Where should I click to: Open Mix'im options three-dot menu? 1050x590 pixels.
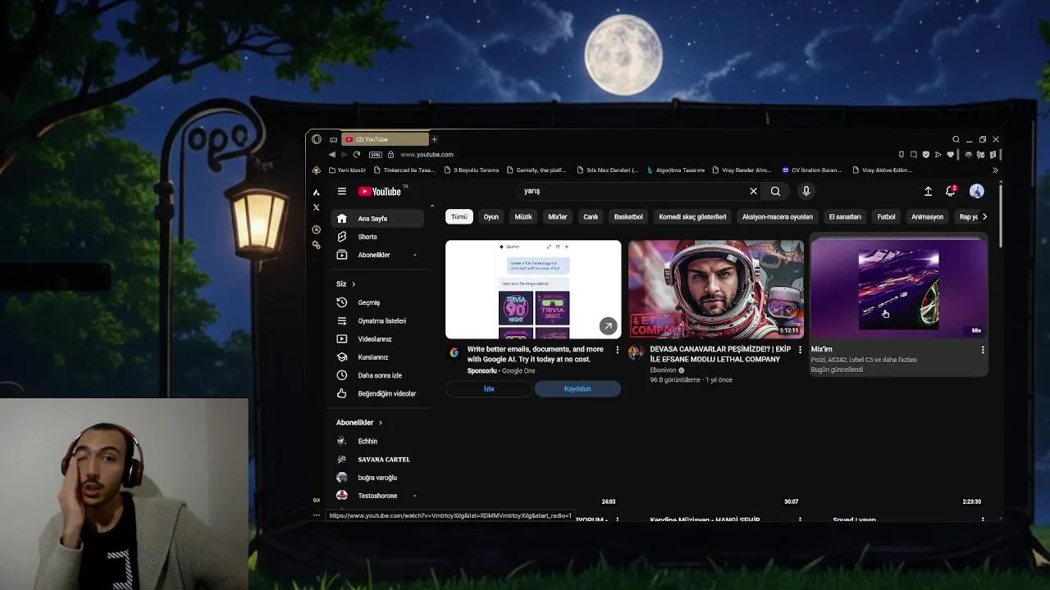(983, 350)
